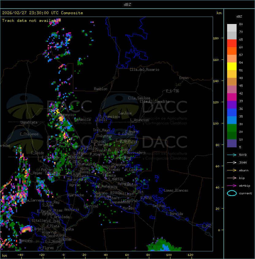
Task: Click the 'Track data not available' message
Action: pos(31,21)
